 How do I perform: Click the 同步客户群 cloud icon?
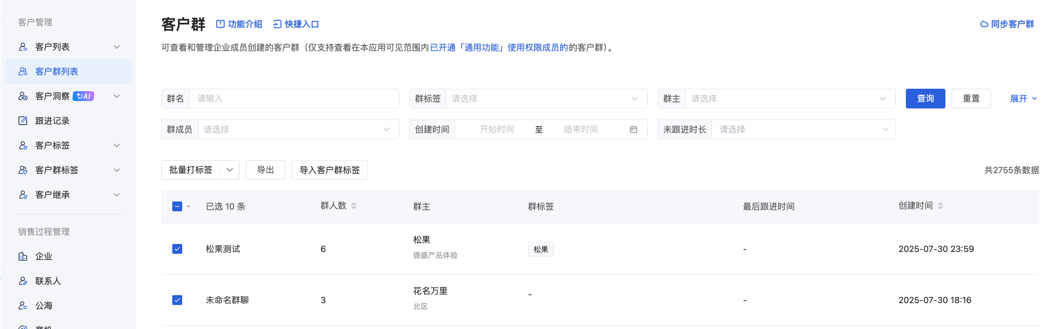[x=984, y=24]
